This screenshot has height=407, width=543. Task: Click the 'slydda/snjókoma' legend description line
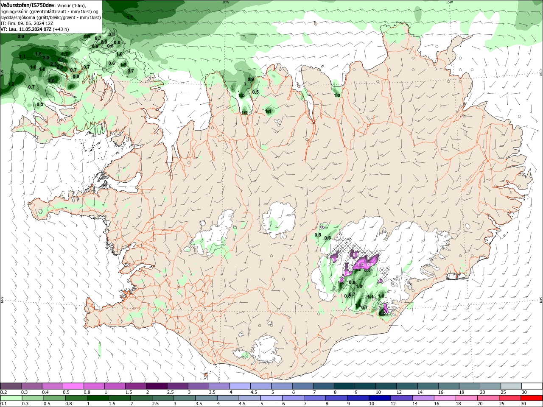pyautogui.click(x=50, y=17)
